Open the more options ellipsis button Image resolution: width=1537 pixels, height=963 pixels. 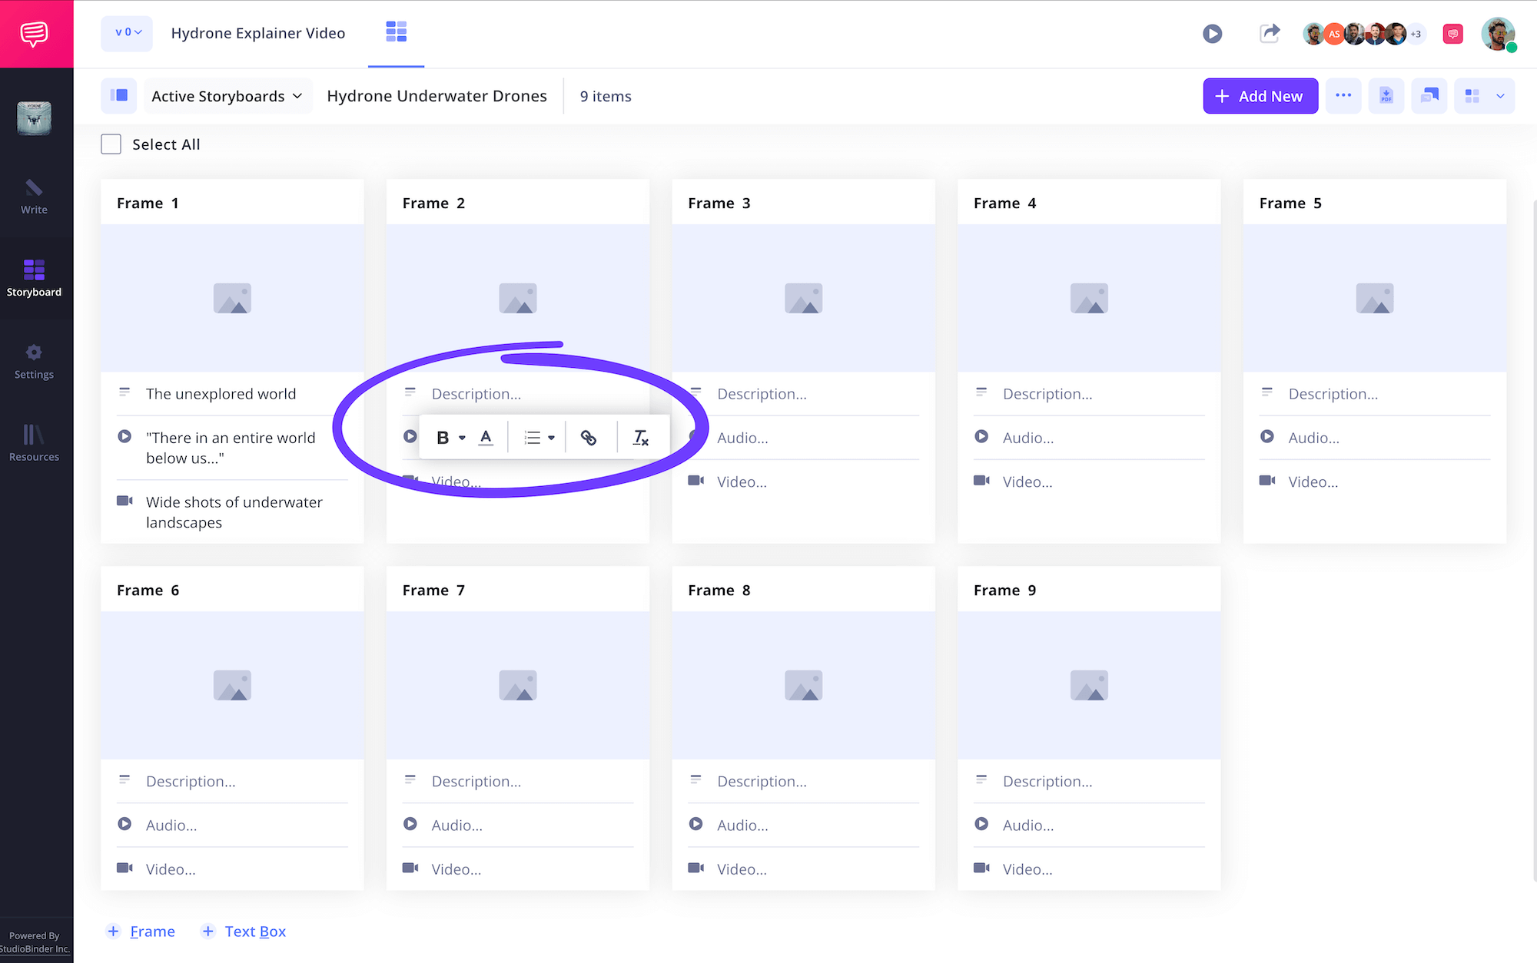[1343, 96]
